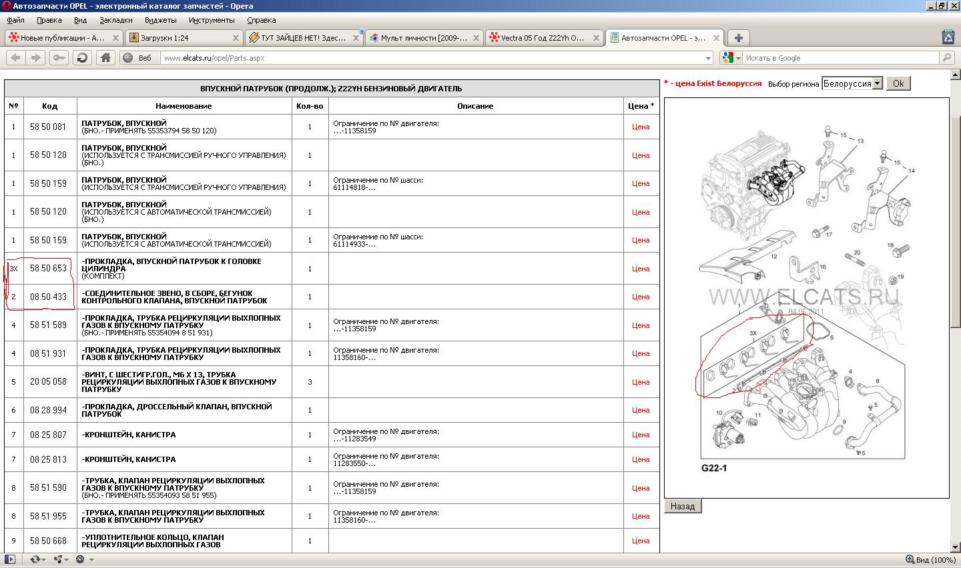Screen dimensions: 961x568
Task: Open the search engine selector dropdown arrow
Action: pos(738,59)
